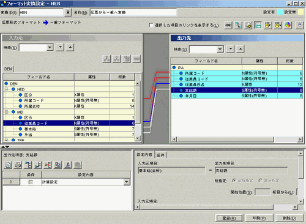
Task: Select the 部分指定 radio button
Action: pyautogui.click(x=260, y=181)
